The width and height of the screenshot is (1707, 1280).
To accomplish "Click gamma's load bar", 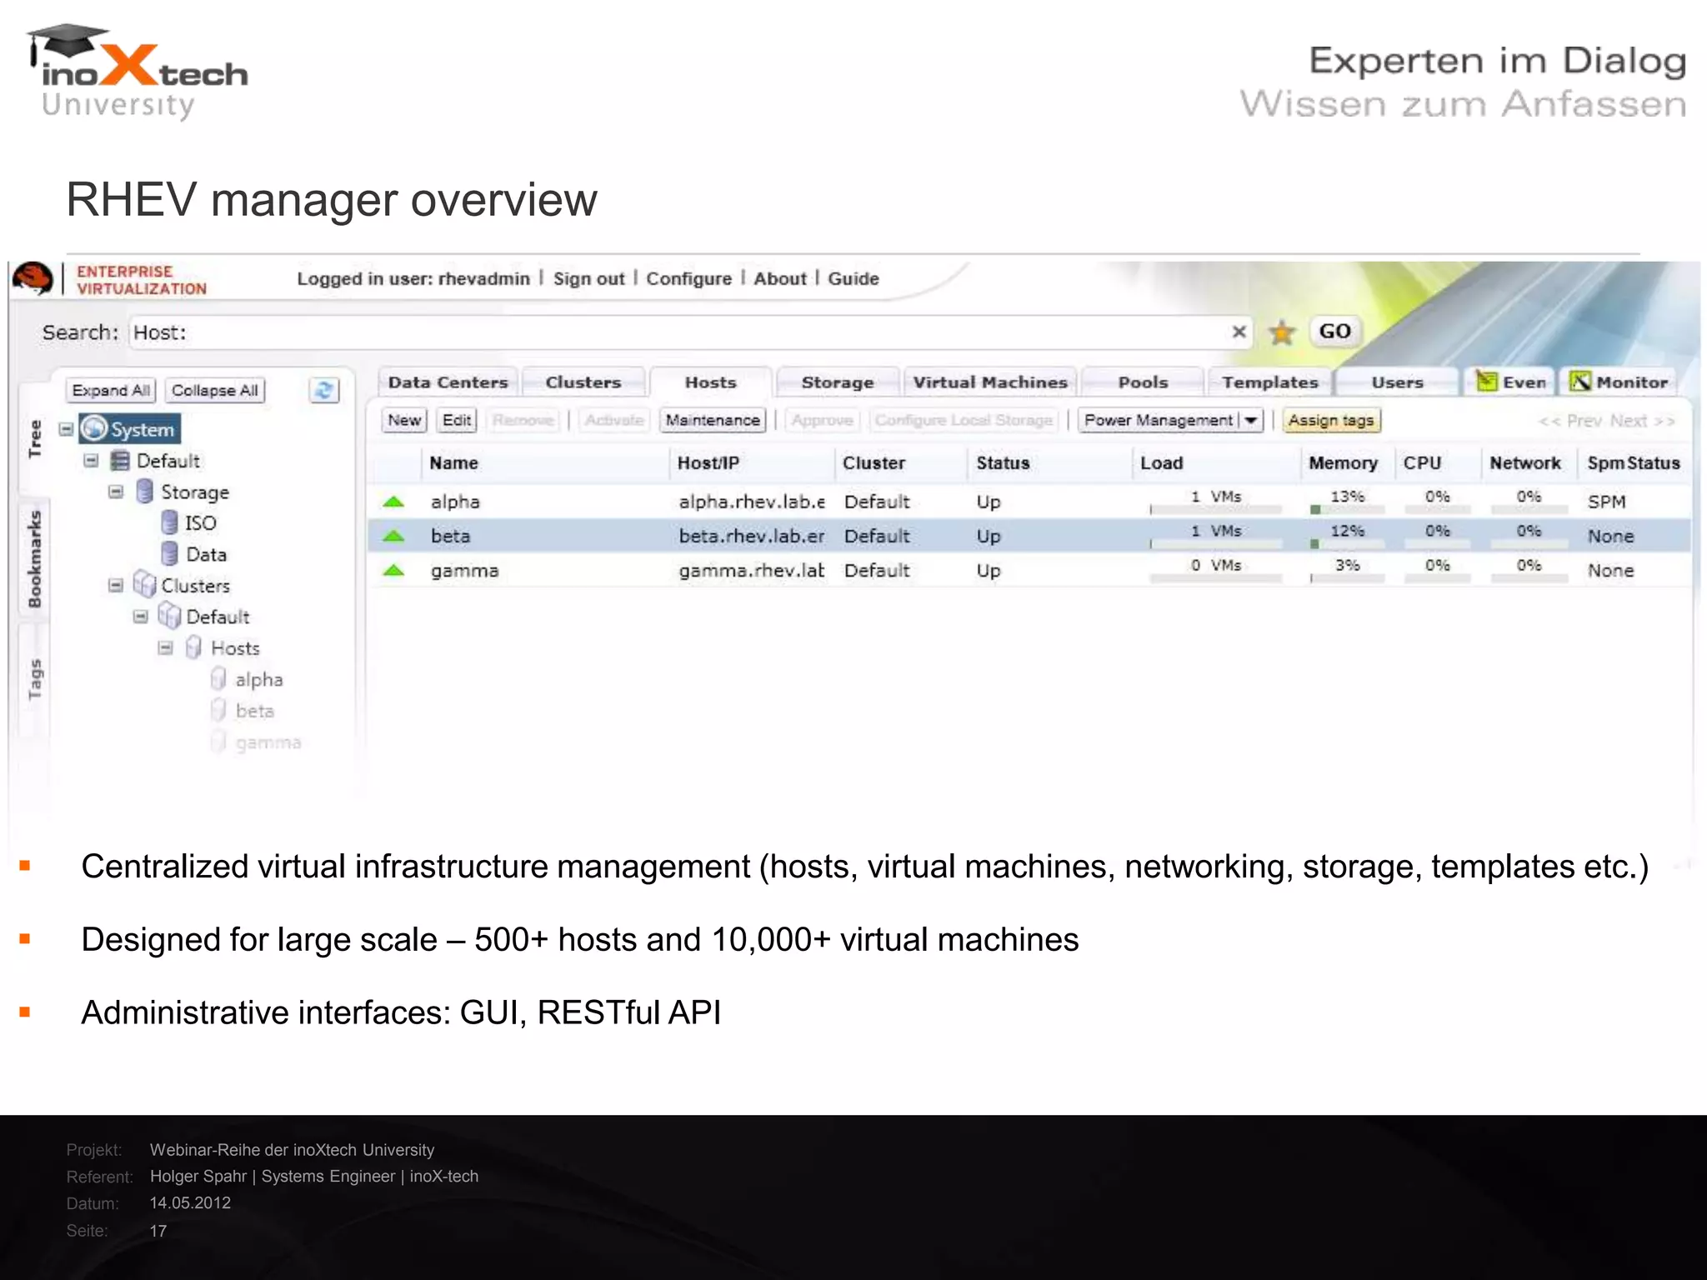I will point(1216,578).
